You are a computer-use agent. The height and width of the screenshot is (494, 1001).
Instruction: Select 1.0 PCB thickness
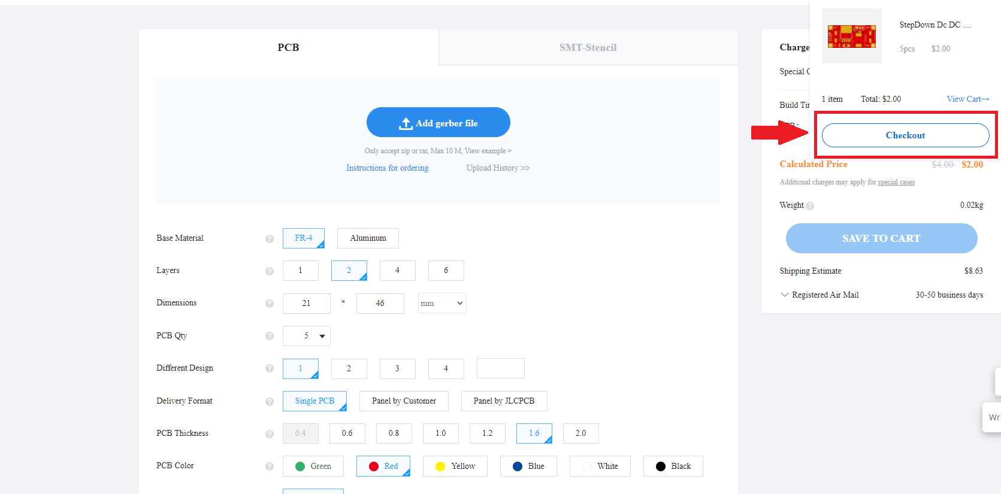[x=441, y=434]
